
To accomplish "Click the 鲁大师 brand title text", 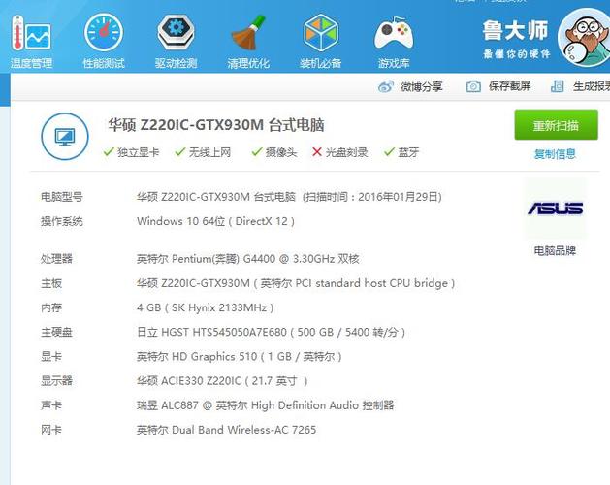I will pyautogui.click(x=516, y=31).
